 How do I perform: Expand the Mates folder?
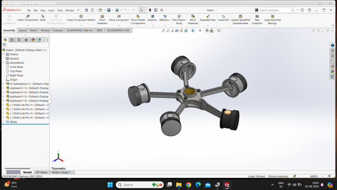[x=3, y=122]
